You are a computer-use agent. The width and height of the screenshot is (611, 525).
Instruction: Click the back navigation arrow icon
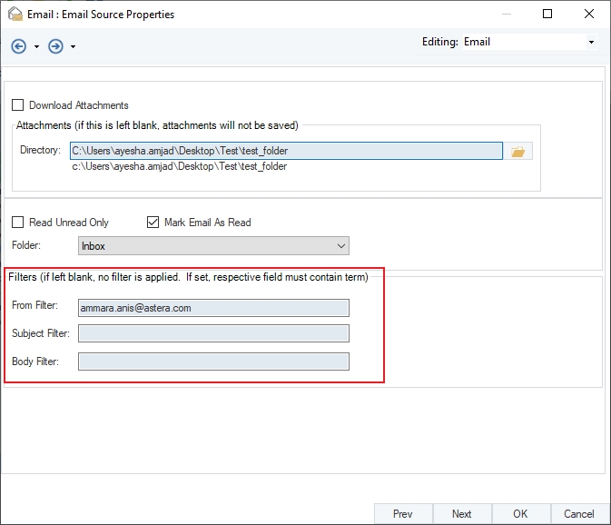tap(19, 46)
